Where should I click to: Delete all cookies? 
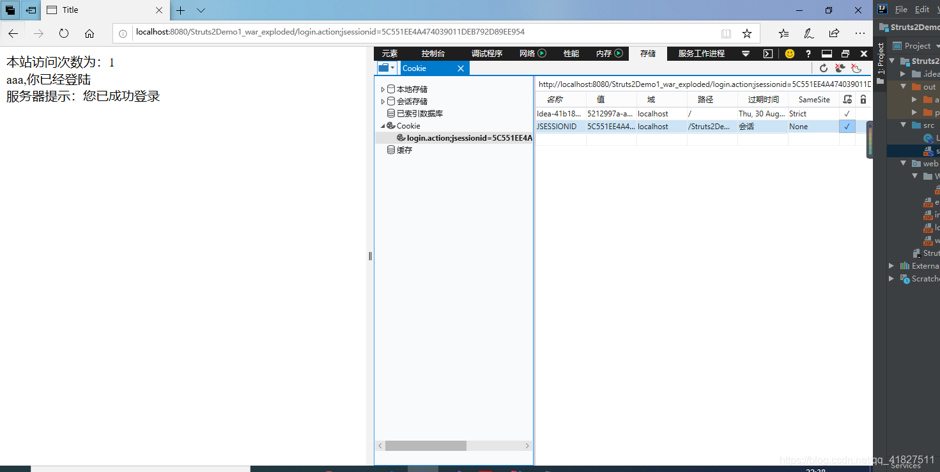(841, 68)
